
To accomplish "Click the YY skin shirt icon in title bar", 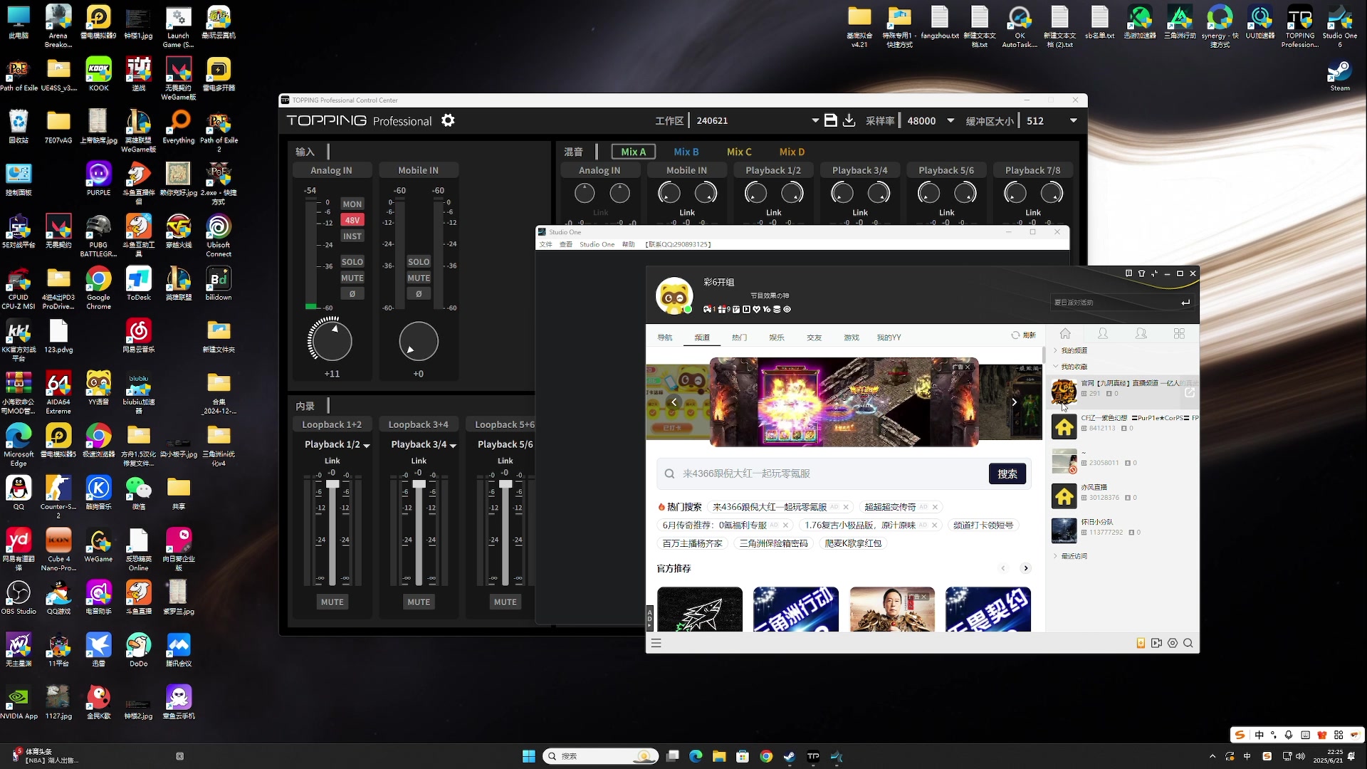I will [1141, 273].
